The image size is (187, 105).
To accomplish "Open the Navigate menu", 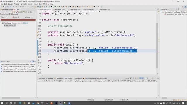I will pos(24,4).
